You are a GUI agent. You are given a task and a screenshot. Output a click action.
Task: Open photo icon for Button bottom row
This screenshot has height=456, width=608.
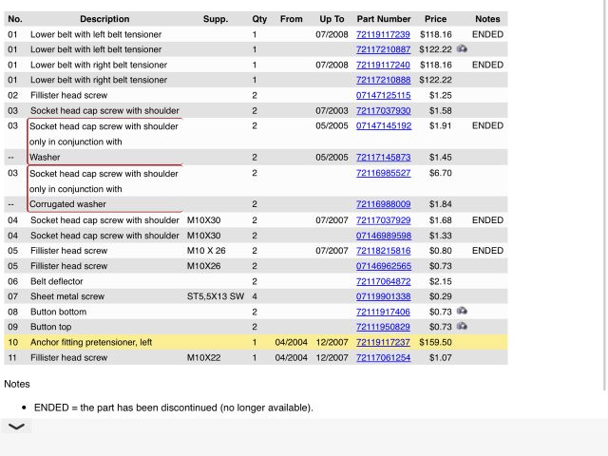[x=462, y=312]
